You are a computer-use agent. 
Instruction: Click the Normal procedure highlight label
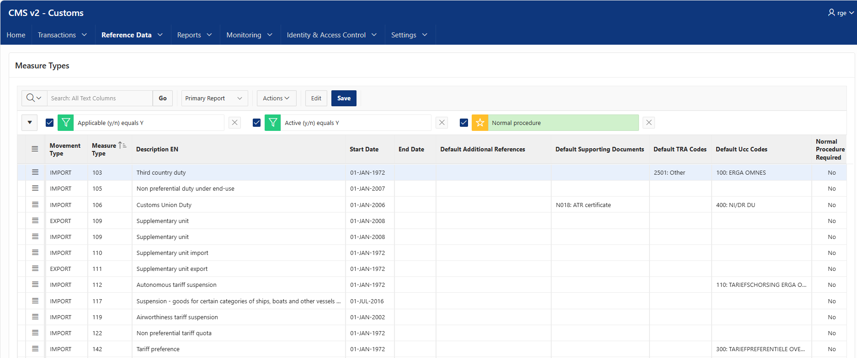click(516, 123)
